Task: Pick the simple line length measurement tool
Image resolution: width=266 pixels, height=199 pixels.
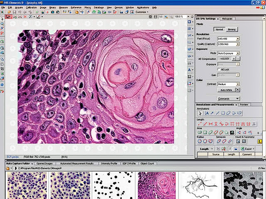Action: [206, 124]
